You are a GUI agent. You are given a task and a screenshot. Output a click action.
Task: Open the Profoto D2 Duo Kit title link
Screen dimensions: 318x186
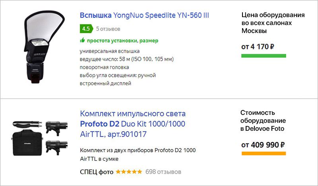click(x=133, y=124)
